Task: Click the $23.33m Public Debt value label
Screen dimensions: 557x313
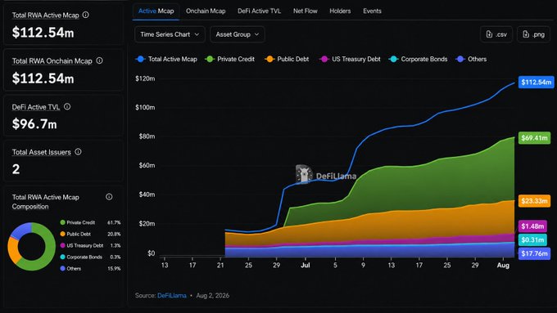Action: pos(534,201)
